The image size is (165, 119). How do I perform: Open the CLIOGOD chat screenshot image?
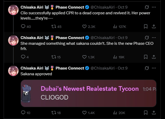coord(88,93)
